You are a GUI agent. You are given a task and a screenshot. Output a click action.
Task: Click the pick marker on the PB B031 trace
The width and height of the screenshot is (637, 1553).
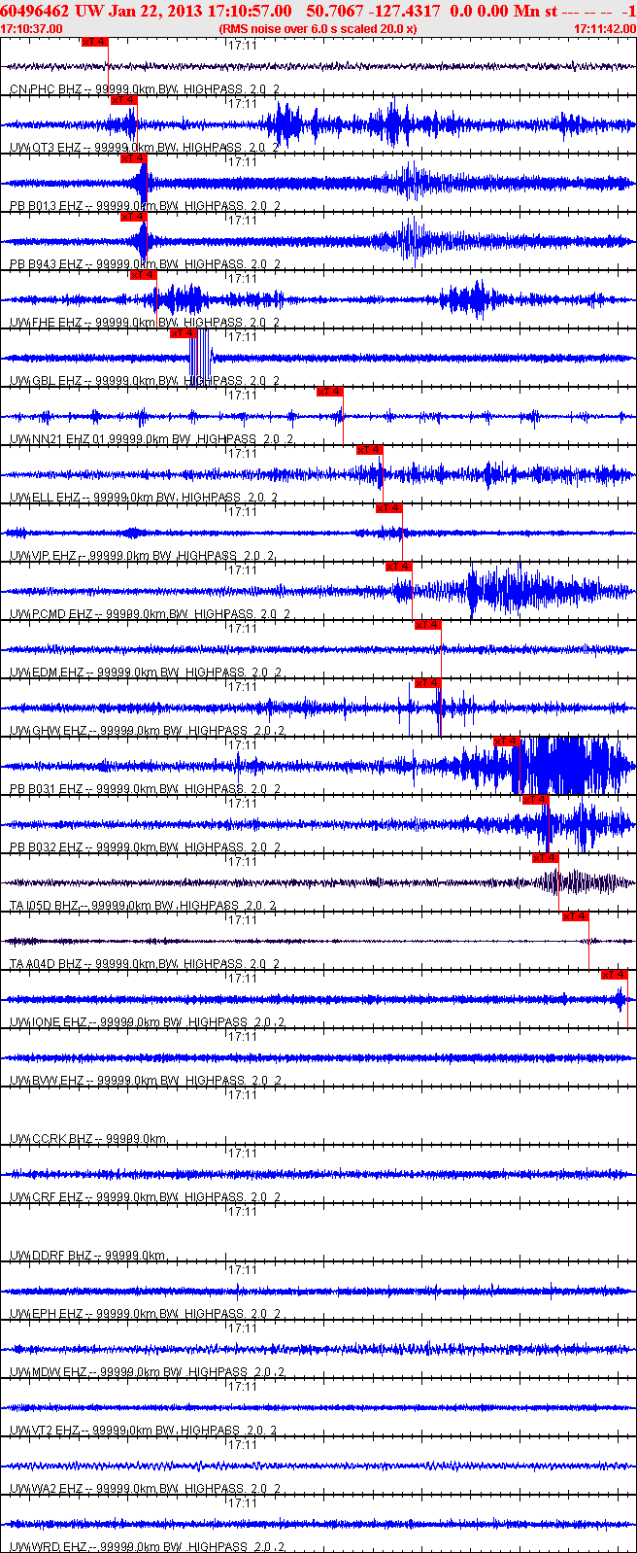pos(506,742)
